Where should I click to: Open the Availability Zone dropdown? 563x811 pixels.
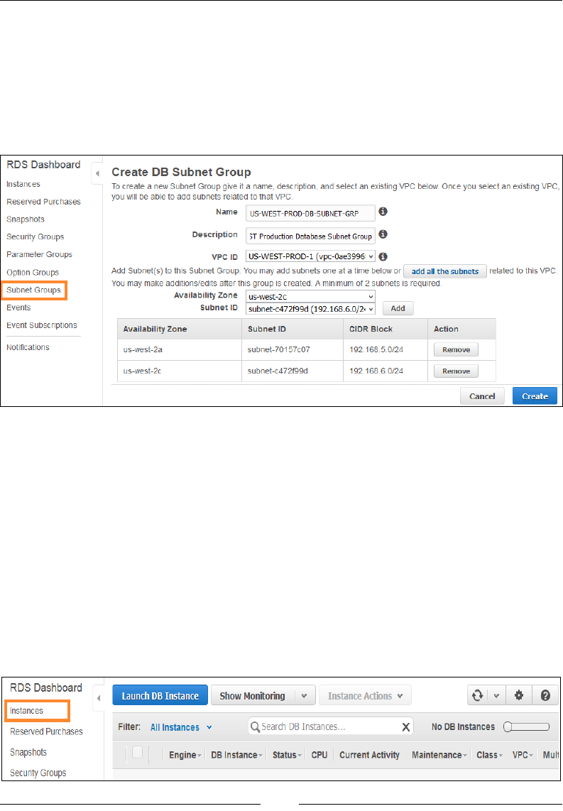[310, 296]
